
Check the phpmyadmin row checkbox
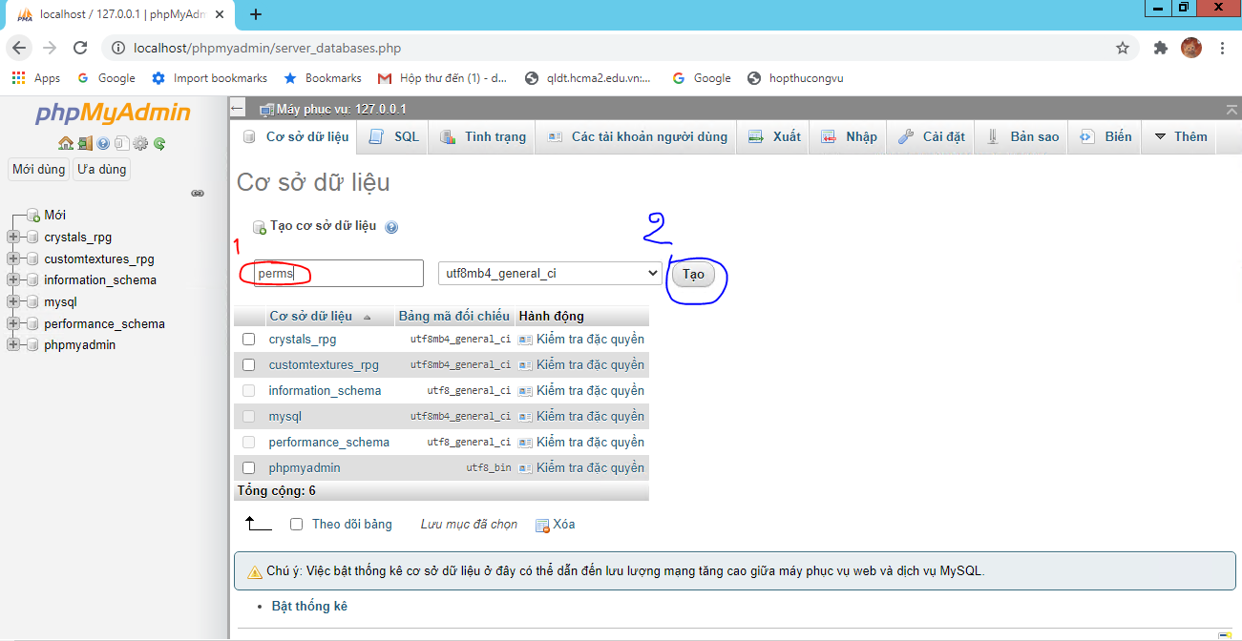click(x=249, y=467)
